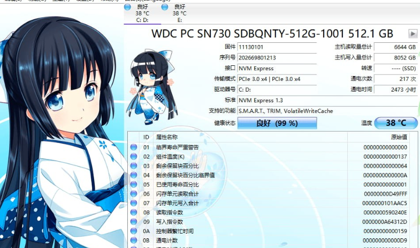
Task: Click raw value 000000000000000A
Action: point(385,175)
